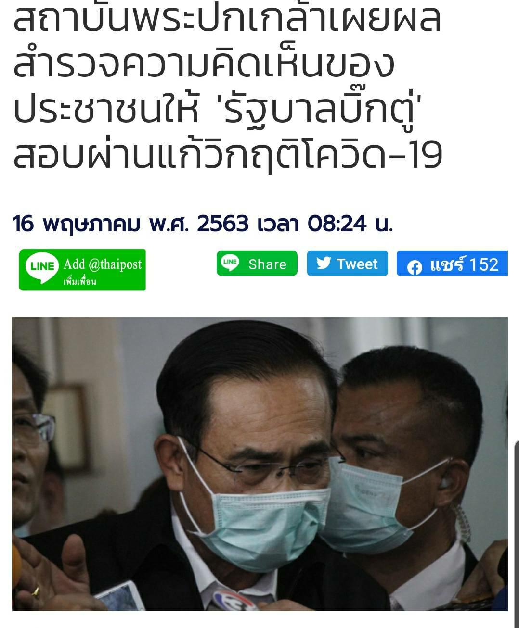
Task: Click the เพิ่มเพื่อน add-friend text
Action: (80, 281)
